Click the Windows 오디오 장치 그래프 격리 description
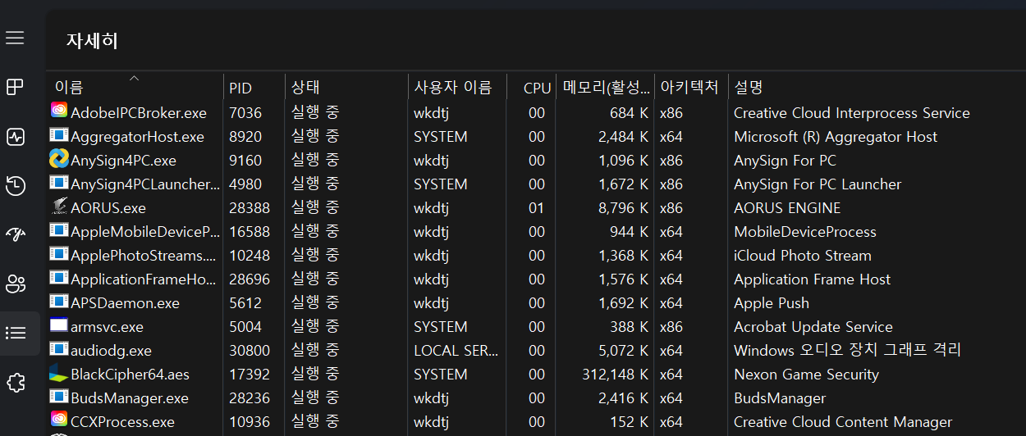 tap(847, 351)
